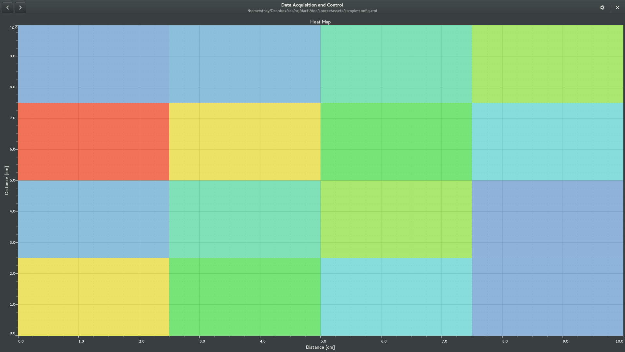Click the y-axis tick label '4.0'
This screenshot has height=352, width=625.
click(x=12, y=211)
